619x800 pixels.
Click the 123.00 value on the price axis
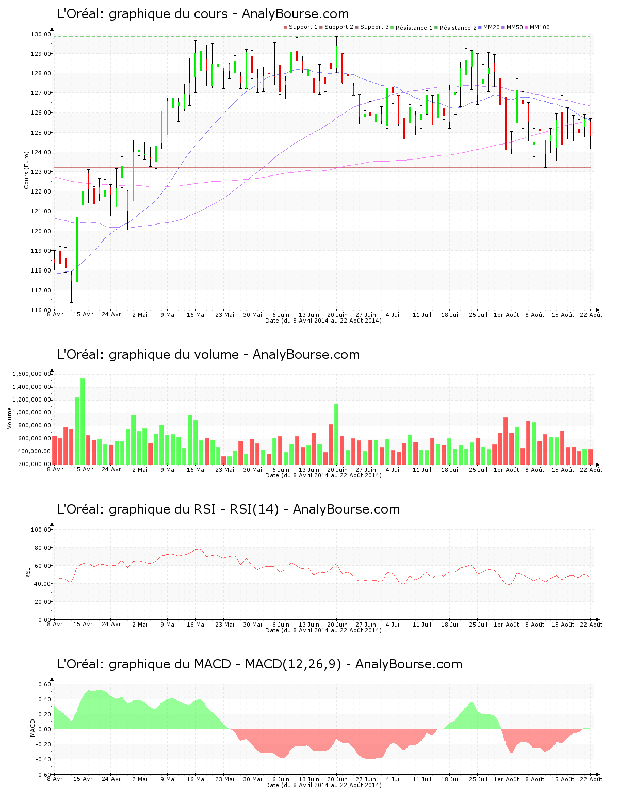pyautogui.click(x=41, y=172)
